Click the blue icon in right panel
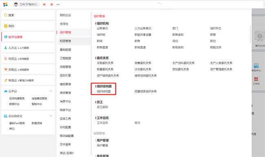 pyautogui.click(x=256, y=65)
